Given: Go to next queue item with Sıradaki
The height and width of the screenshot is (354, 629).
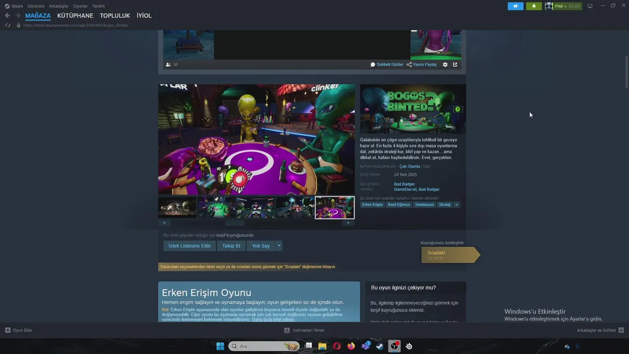Looking at the screenshot, I should point(450,255).
